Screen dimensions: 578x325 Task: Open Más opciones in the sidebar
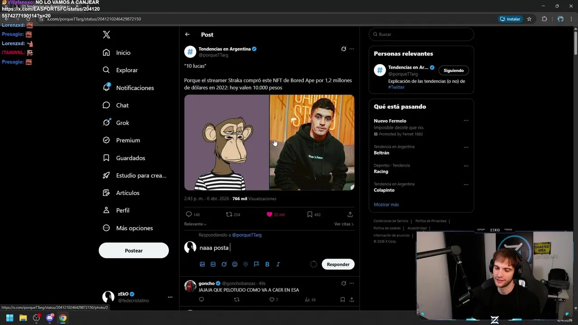(x=128, y=228)
